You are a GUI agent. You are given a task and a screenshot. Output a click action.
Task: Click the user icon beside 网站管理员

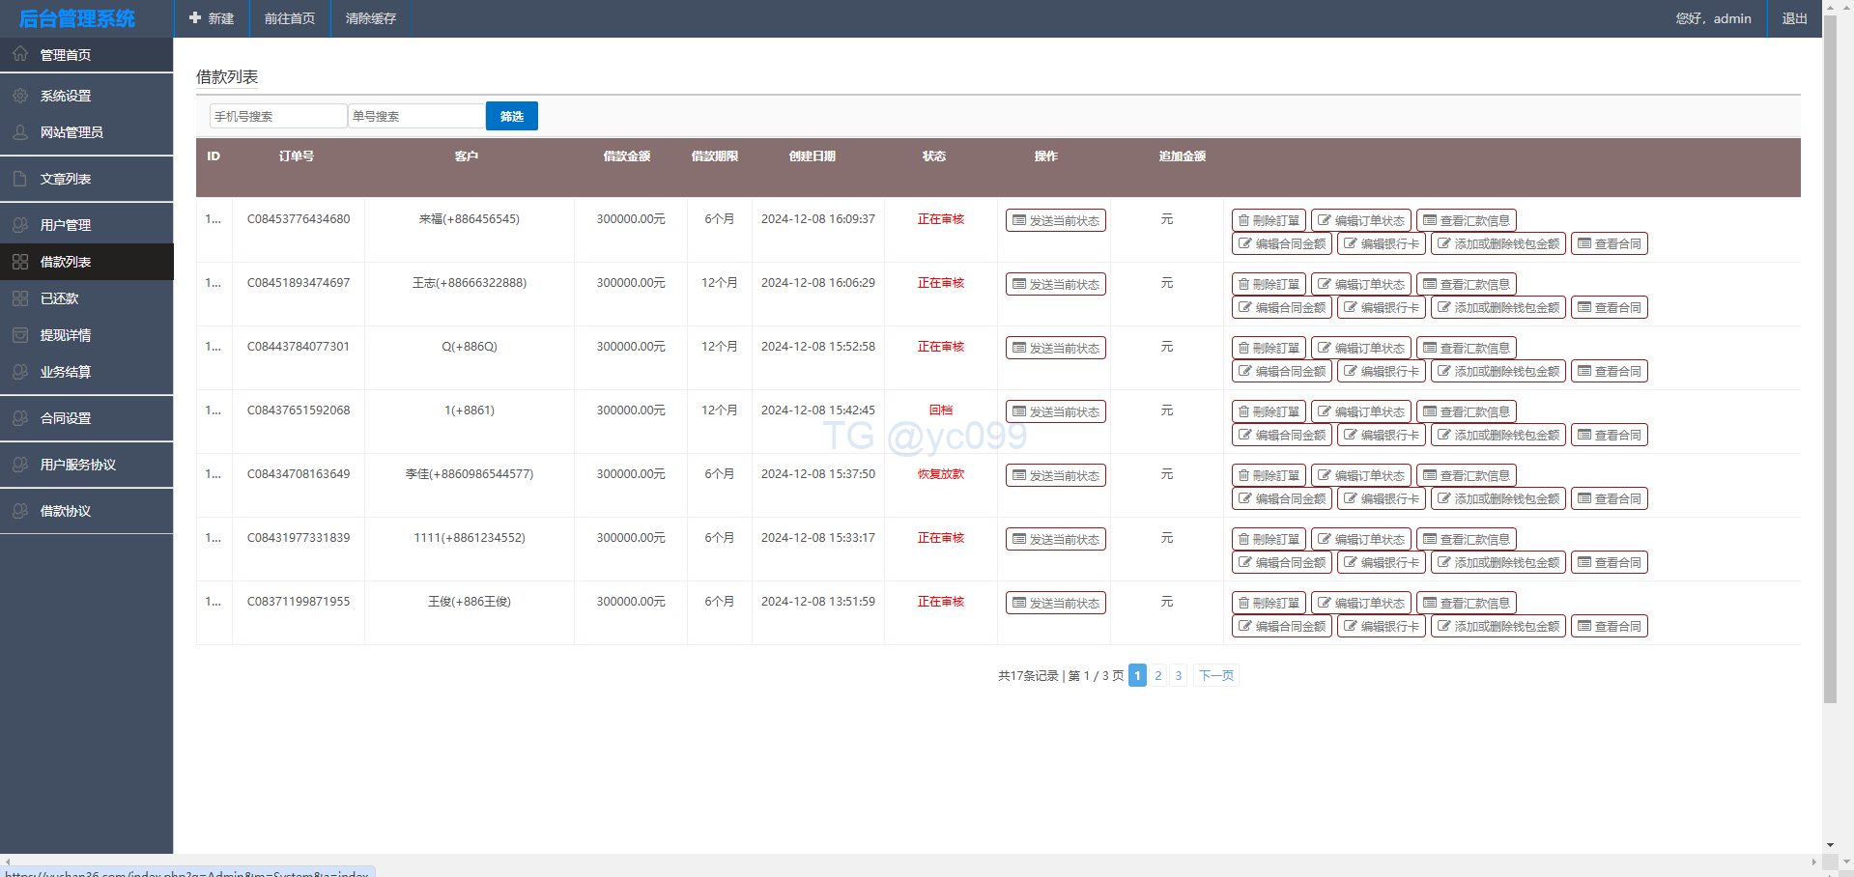tap(20, 132)
